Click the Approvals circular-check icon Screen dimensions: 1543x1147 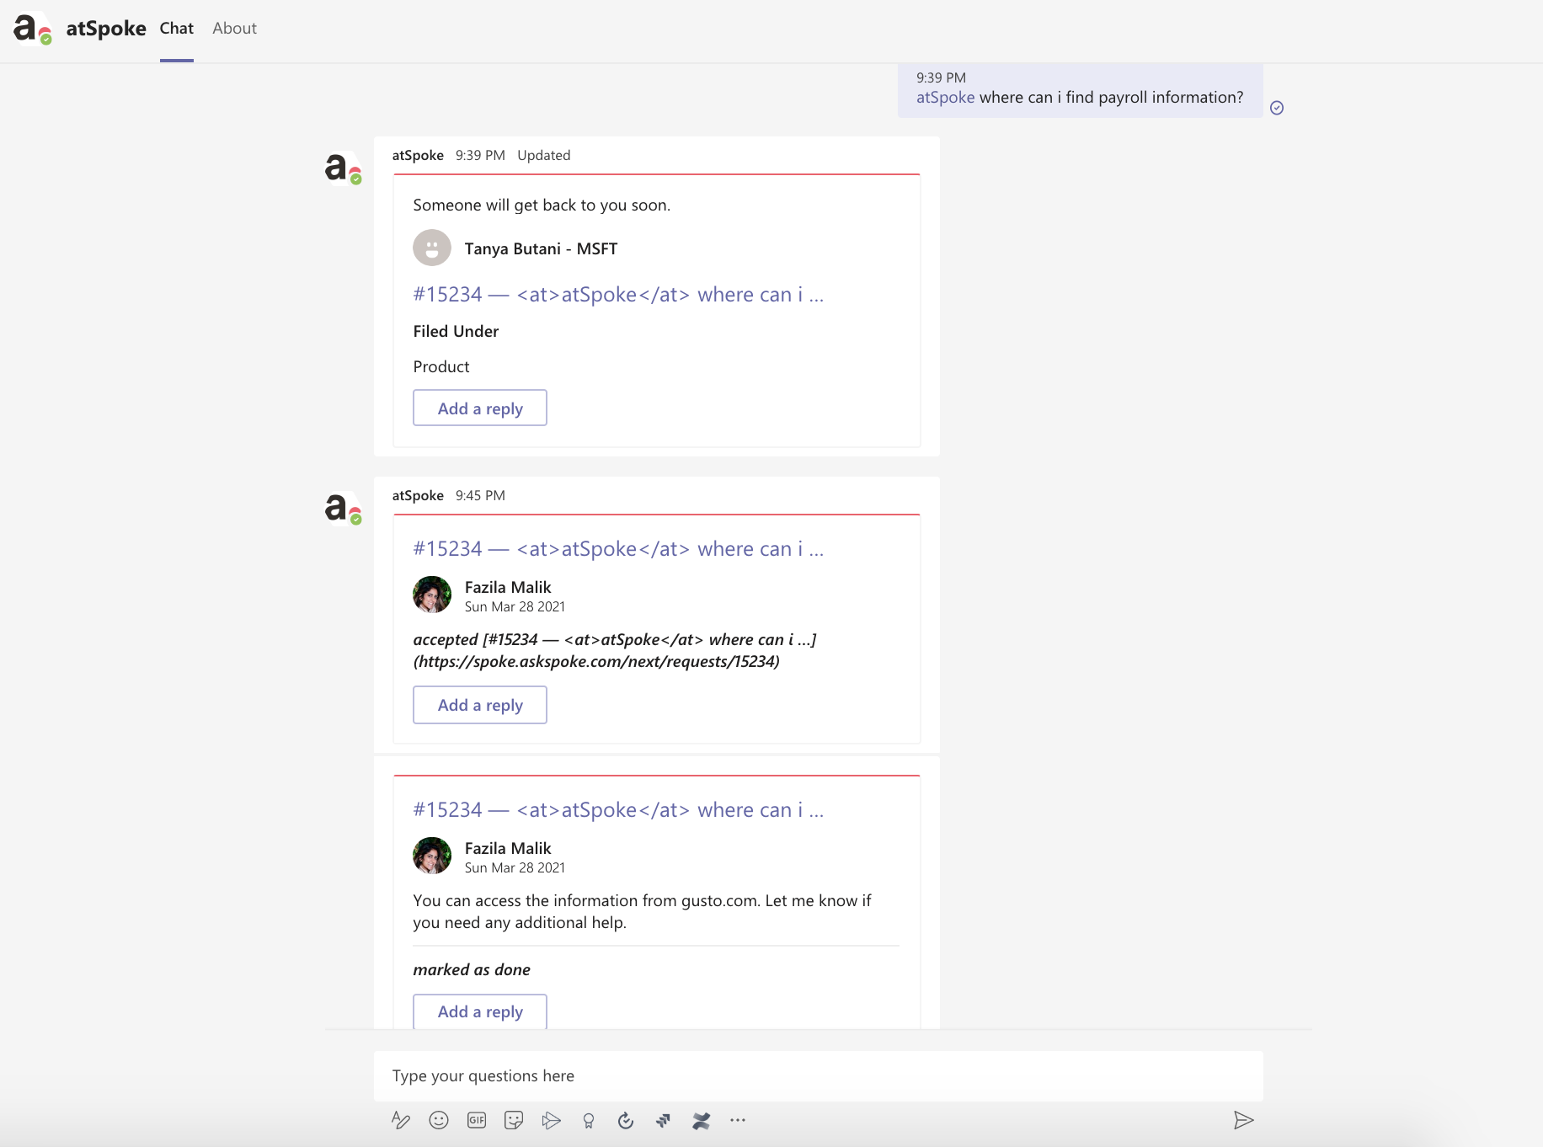click(x=626, y=1120)
